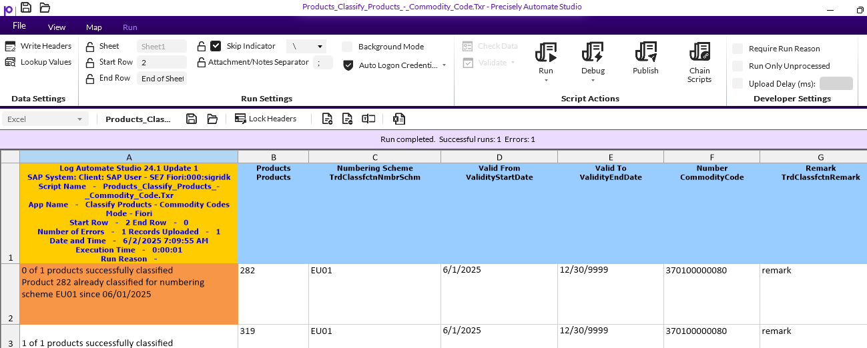This screenshot has height=348, width=867.
Task: Click cell with product number 282
Action: tap(273, 294)
